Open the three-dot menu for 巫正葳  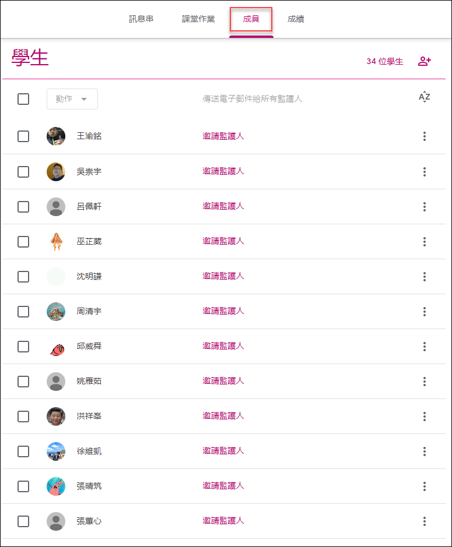tap(425, 242)
